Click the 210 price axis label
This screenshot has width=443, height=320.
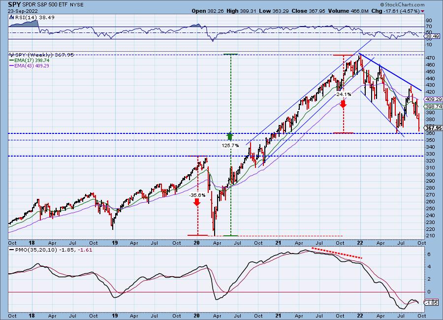coord(430,236)
